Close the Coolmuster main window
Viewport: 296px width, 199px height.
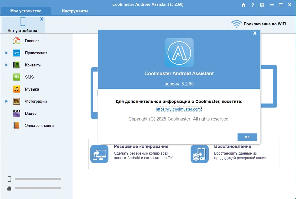(289, 5)
